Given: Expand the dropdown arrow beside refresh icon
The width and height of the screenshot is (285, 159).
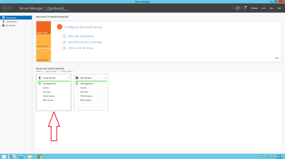Looking at the screenshot, I should [x=234, y=8].
